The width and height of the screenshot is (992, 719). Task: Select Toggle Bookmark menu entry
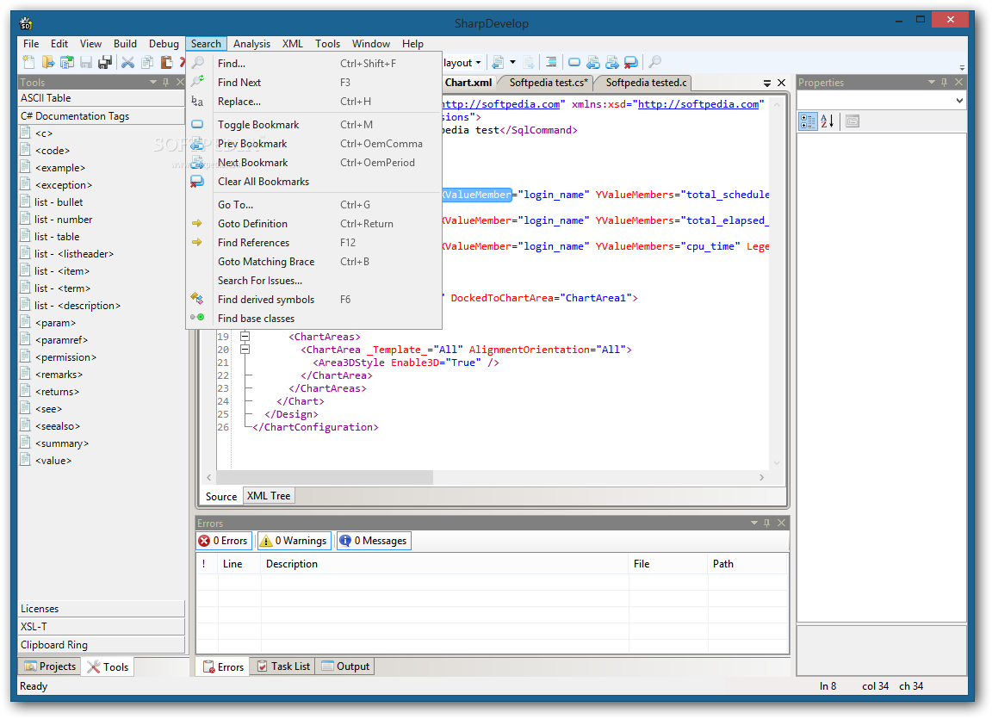tap(313, 125)
